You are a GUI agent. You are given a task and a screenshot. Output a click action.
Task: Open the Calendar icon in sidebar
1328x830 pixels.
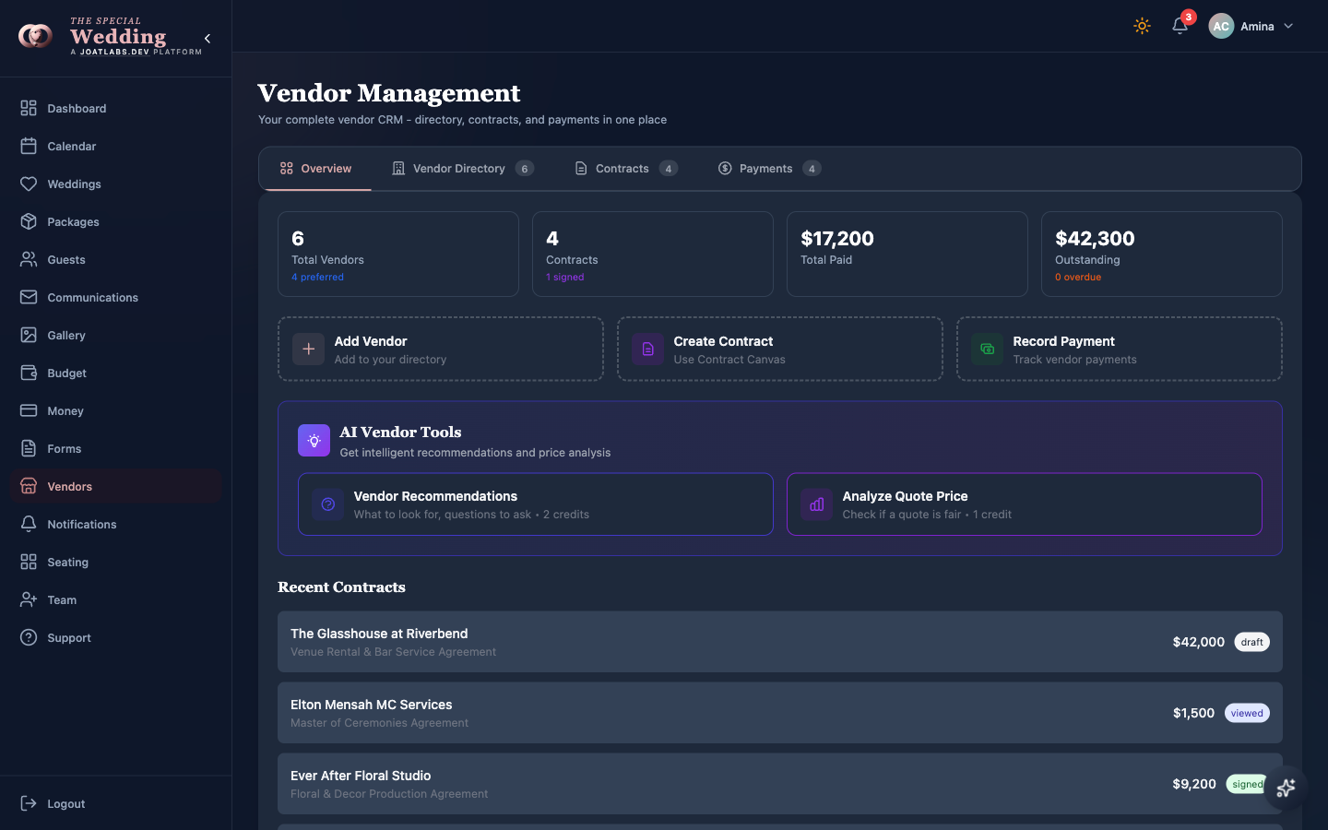click(x=29, y=146)
